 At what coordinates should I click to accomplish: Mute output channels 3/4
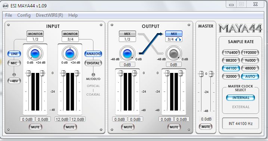tap(174, 127)
